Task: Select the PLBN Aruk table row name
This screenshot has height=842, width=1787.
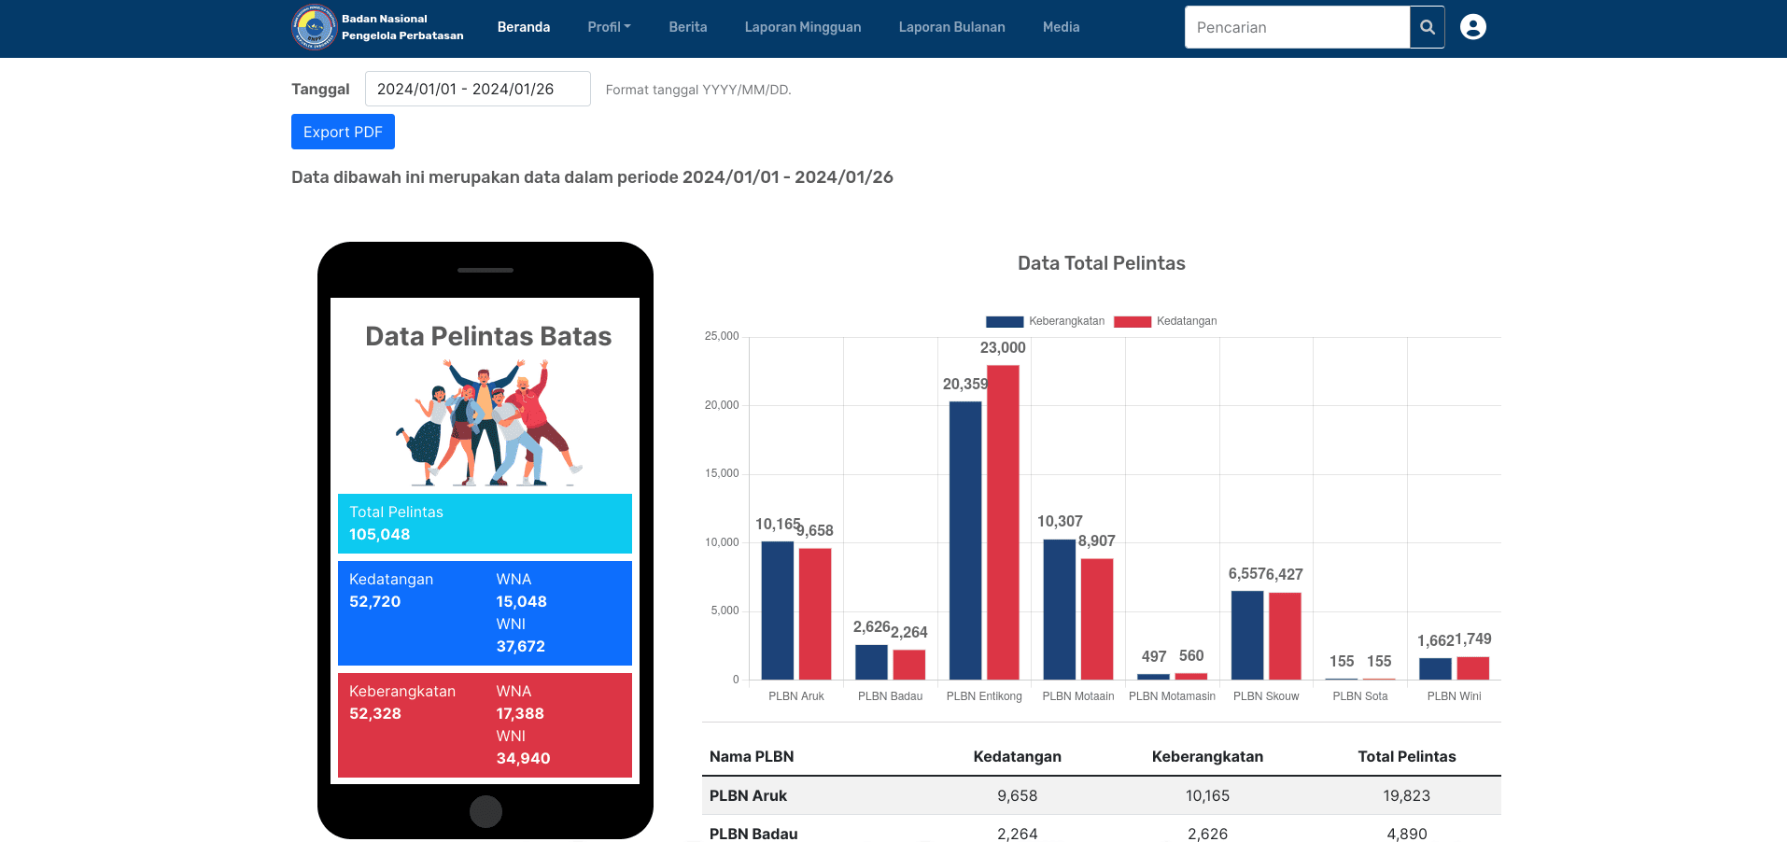Action: coord(748,795)
